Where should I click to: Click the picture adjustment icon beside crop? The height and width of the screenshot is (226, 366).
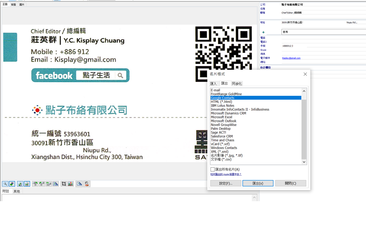coord(70,184)
